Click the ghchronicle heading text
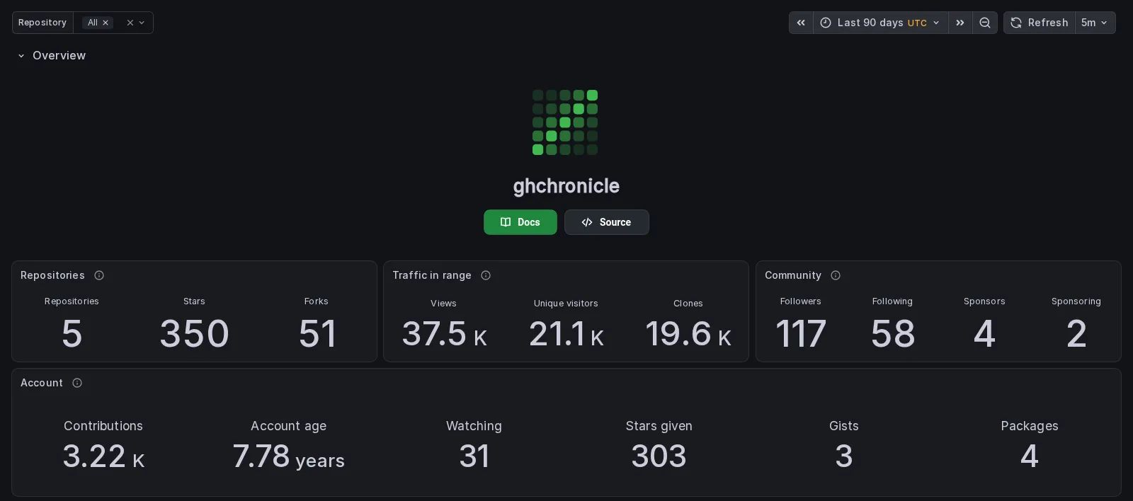Screen dimensions: 1133x501 [566, 186]
